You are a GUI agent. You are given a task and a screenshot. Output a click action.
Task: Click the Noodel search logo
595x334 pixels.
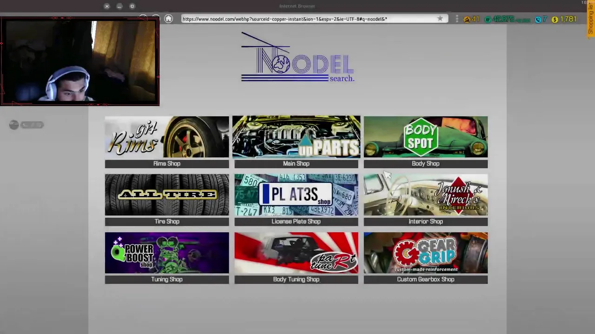point(297,57)
